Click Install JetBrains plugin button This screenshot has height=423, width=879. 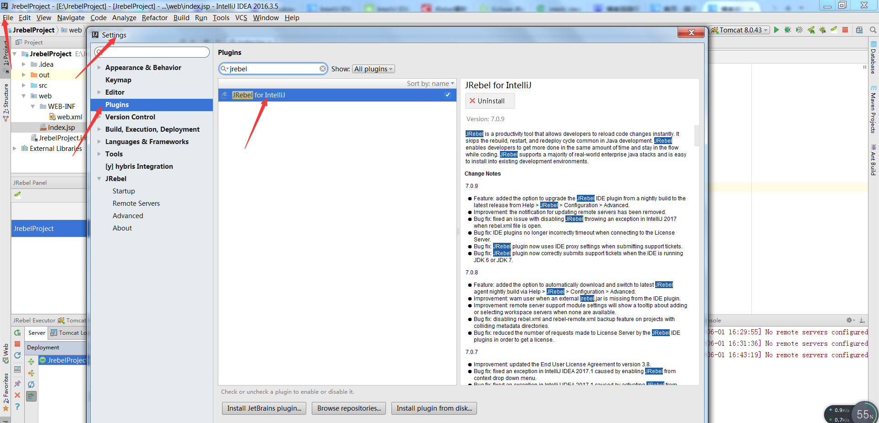coord(264,408)
